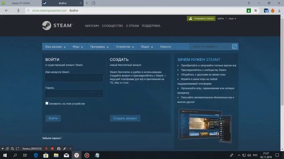Expand the recorder toolbar menu arrow

3,148
